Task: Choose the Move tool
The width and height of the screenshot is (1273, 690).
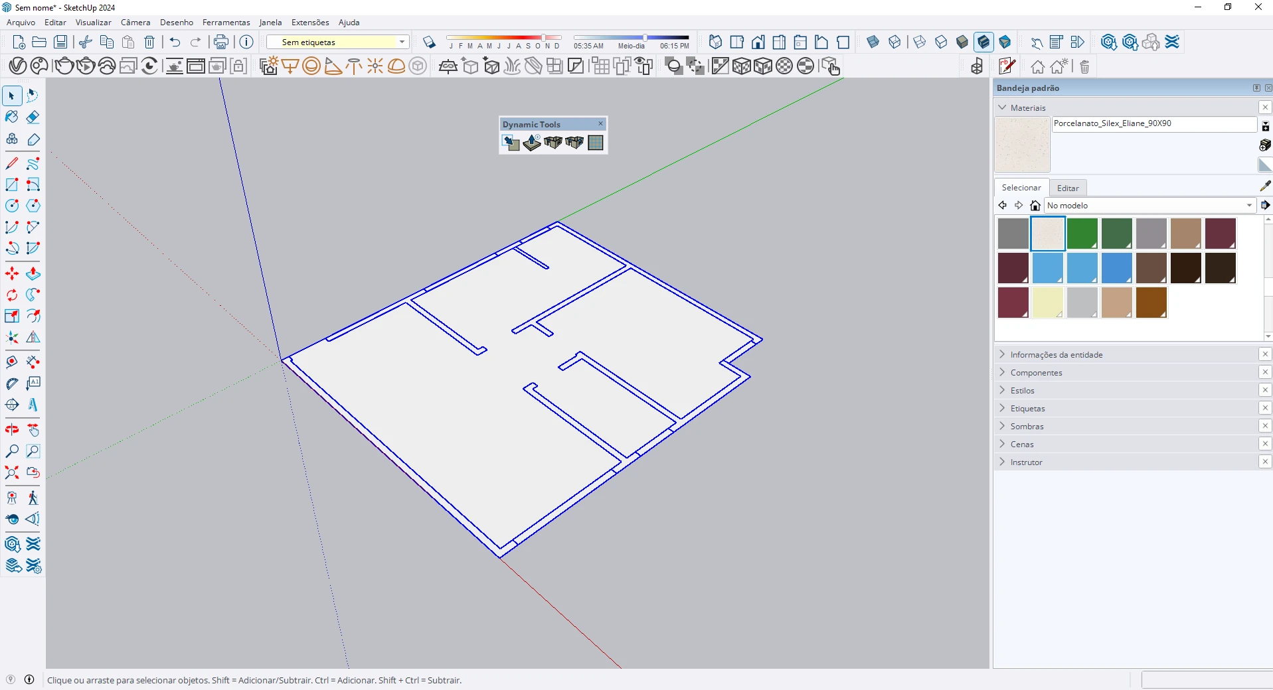Action: 12,273
